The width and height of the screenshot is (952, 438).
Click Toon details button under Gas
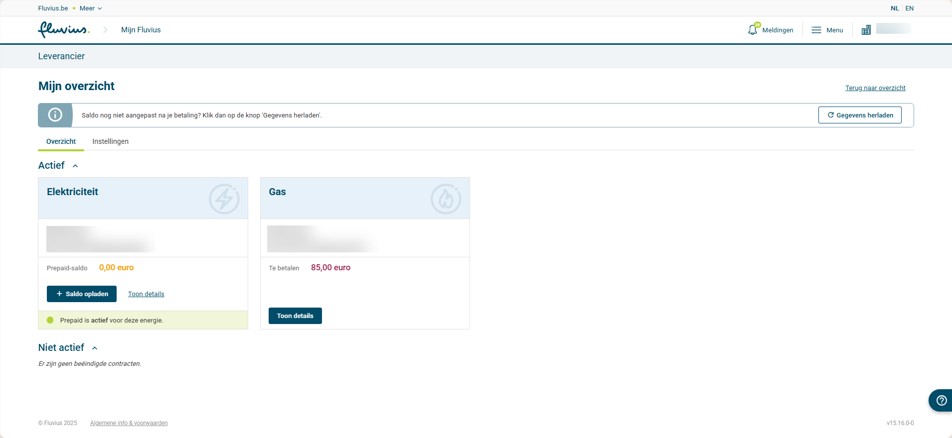tap(295, 316)
